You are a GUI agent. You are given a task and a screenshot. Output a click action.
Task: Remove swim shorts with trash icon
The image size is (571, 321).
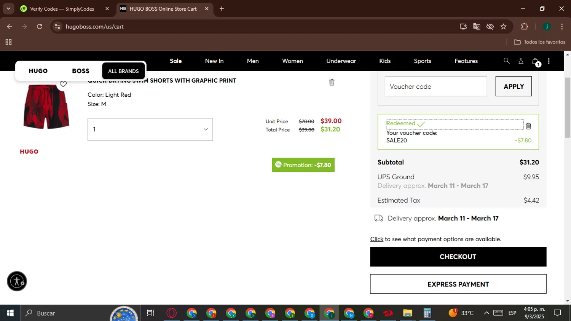332,82
